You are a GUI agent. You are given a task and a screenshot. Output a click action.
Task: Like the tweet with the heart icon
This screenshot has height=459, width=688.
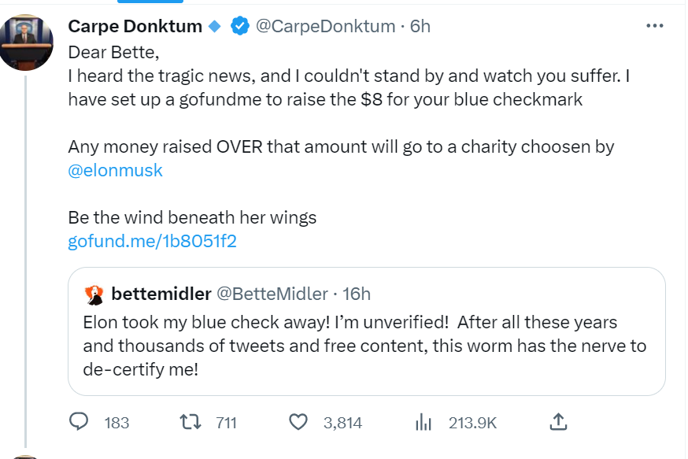pos(298,422)
